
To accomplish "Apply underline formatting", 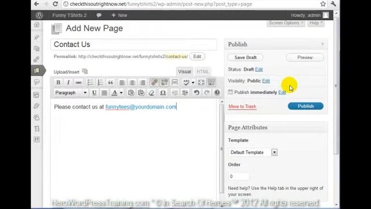I will (94, 93).
